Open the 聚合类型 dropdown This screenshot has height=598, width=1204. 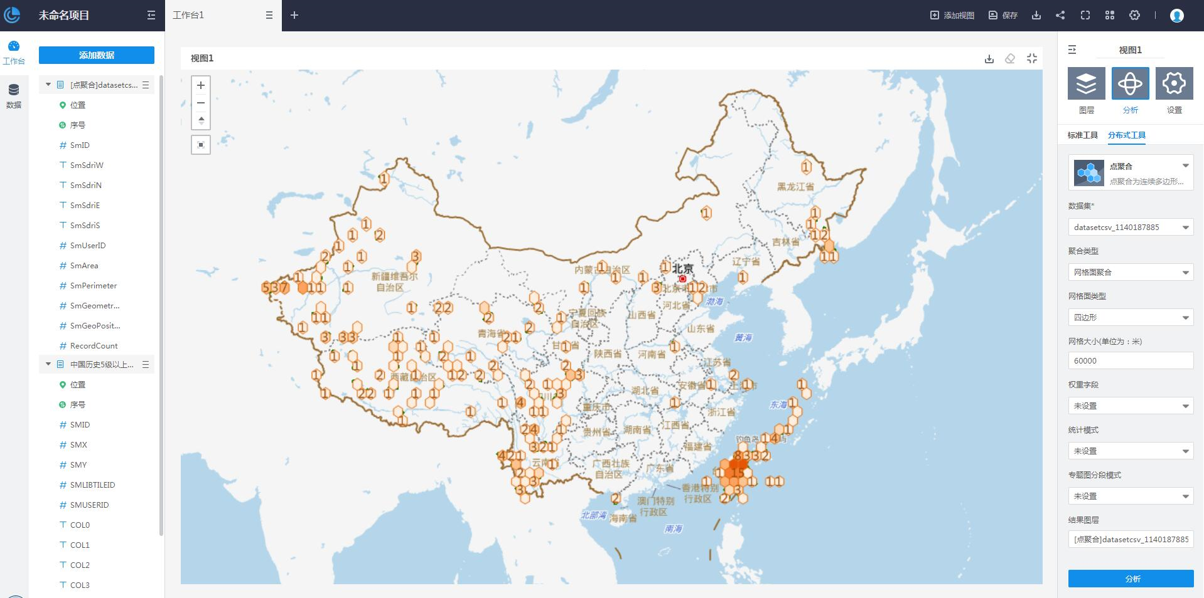tap(1131, 272)
